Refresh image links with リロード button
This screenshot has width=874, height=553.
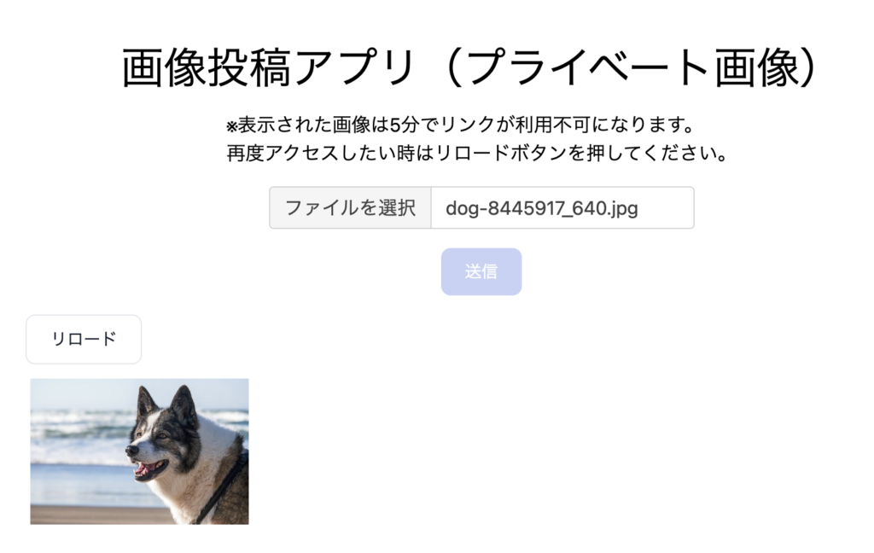point(84,339)
